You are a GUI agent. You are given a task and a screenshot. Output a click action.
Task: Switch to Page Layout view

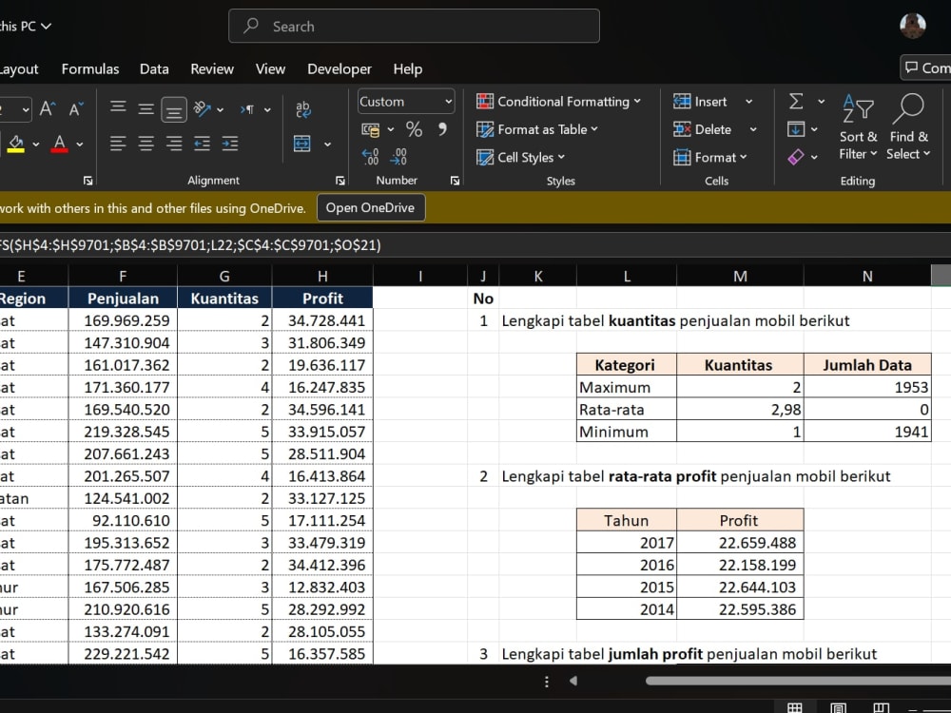[x=838, y=707]
